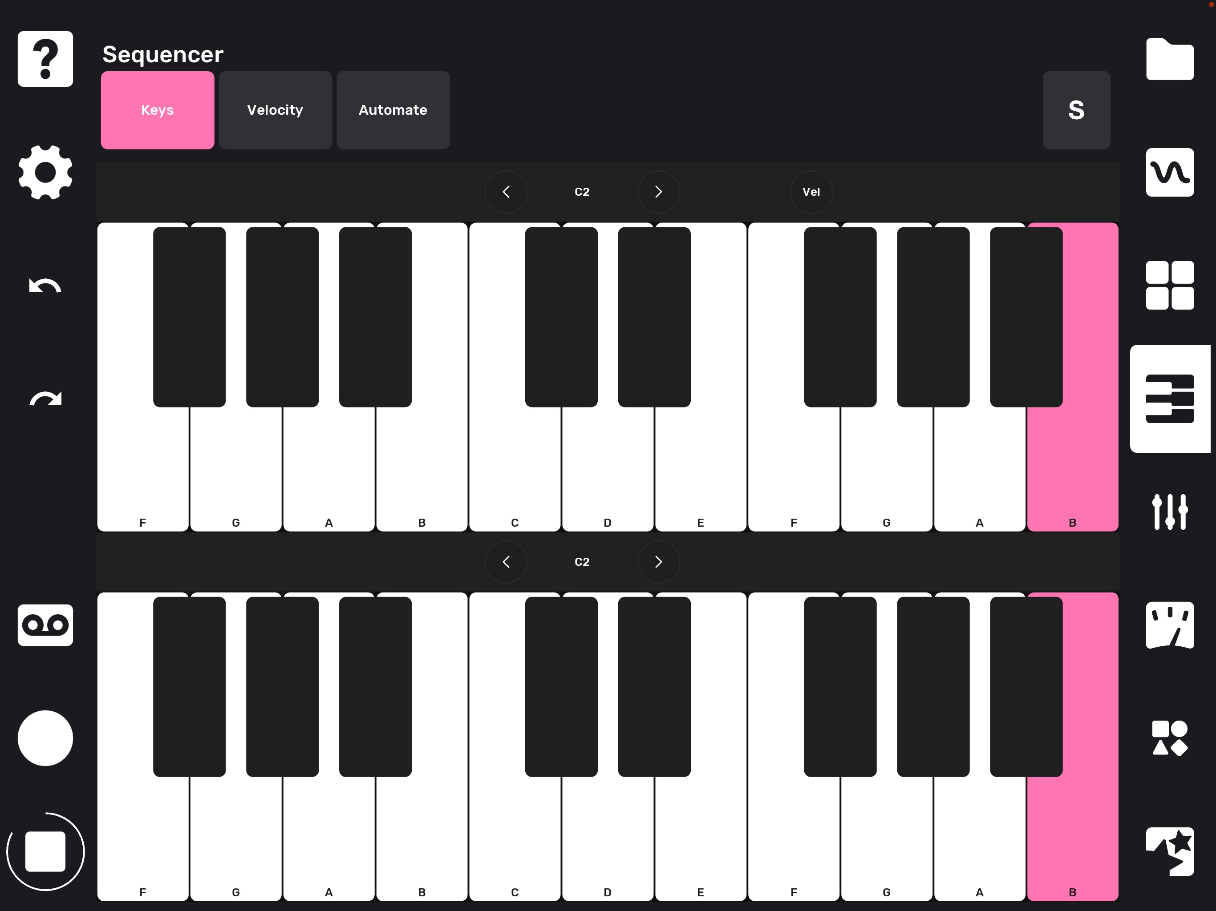Switch to the Velocity tab
The height and width of the screenshot is (911, 1216).
(x=275, y=110)
